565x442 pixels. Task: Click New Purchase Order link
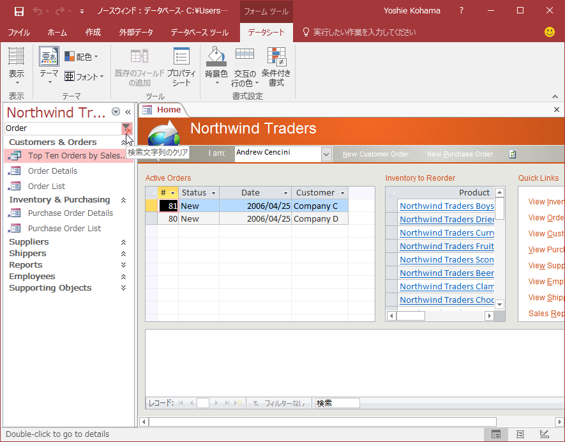point(460,155)
